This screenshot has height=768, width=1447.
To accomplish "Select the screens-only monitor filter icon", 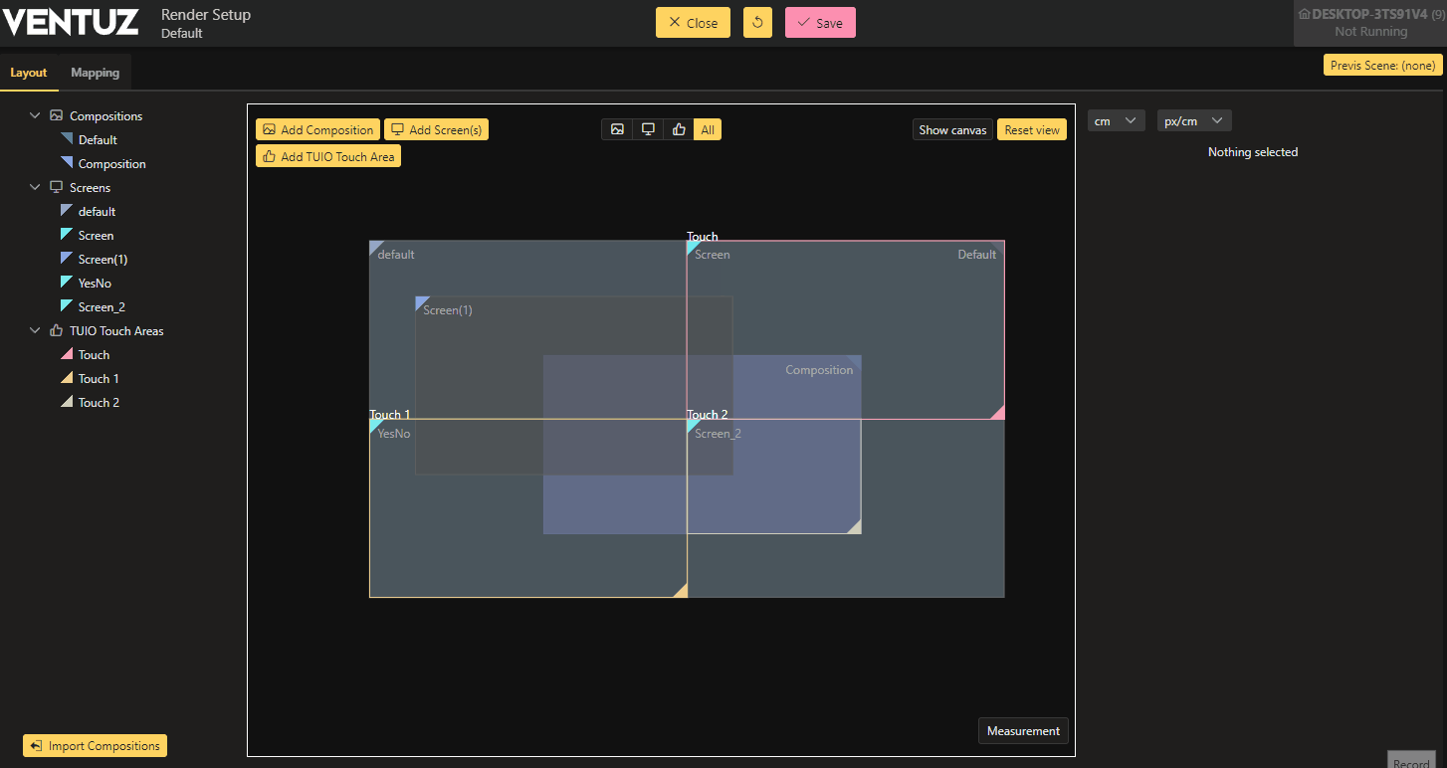I will pyautogui.click(x=648, y=129).
